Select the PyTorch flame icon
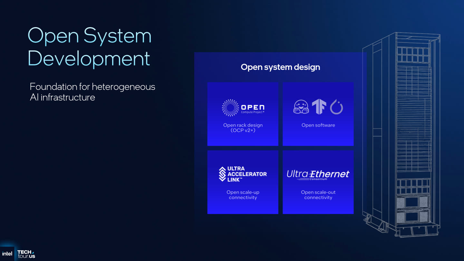464x261 pixels. (336, 106)
